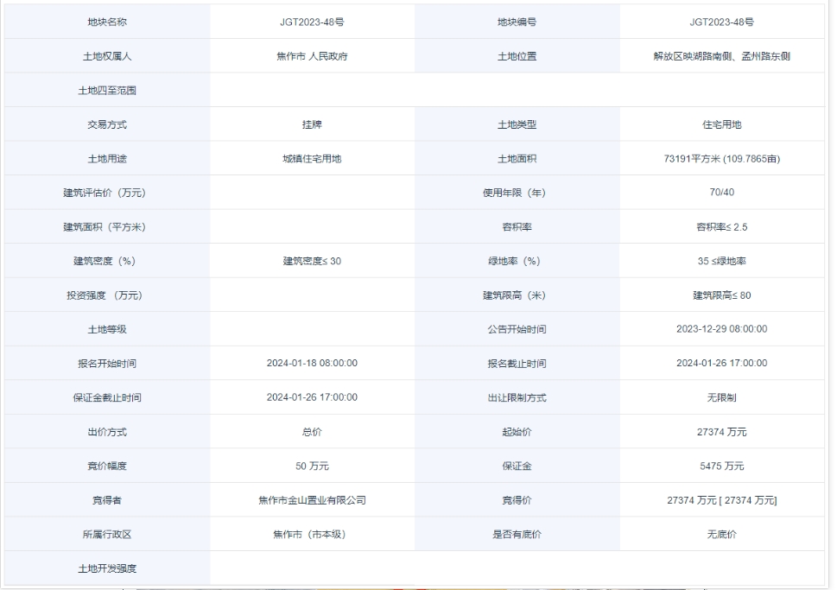
Task: Select the winning bidder 焦作市金山置业有限公司
Action: (312, 500)
